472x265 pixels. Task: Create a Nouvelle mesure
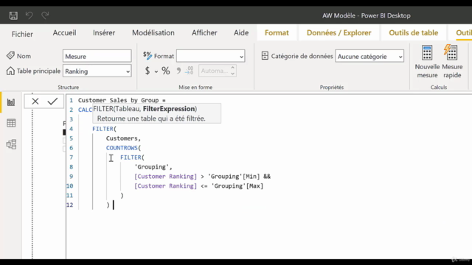click(x=427, y=62)
